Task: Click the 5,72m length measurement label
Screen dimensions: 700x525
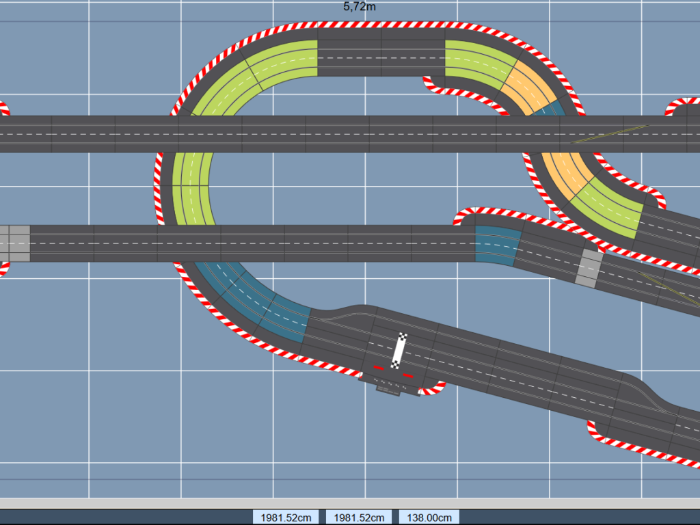Action: (x=359, y=5)
